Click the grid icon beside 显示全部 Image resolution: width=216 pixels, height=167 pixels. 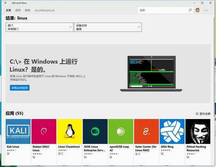click(x=197, y=114)
